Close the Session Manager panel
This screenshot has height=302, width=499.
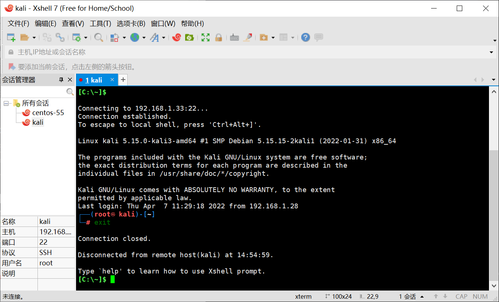click(70, 80)
